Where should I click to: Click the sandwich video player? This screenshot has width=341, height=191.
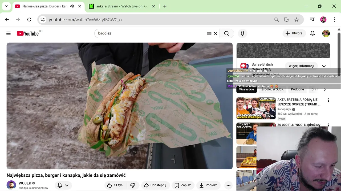pyautogui.click(x=120, y=106)
